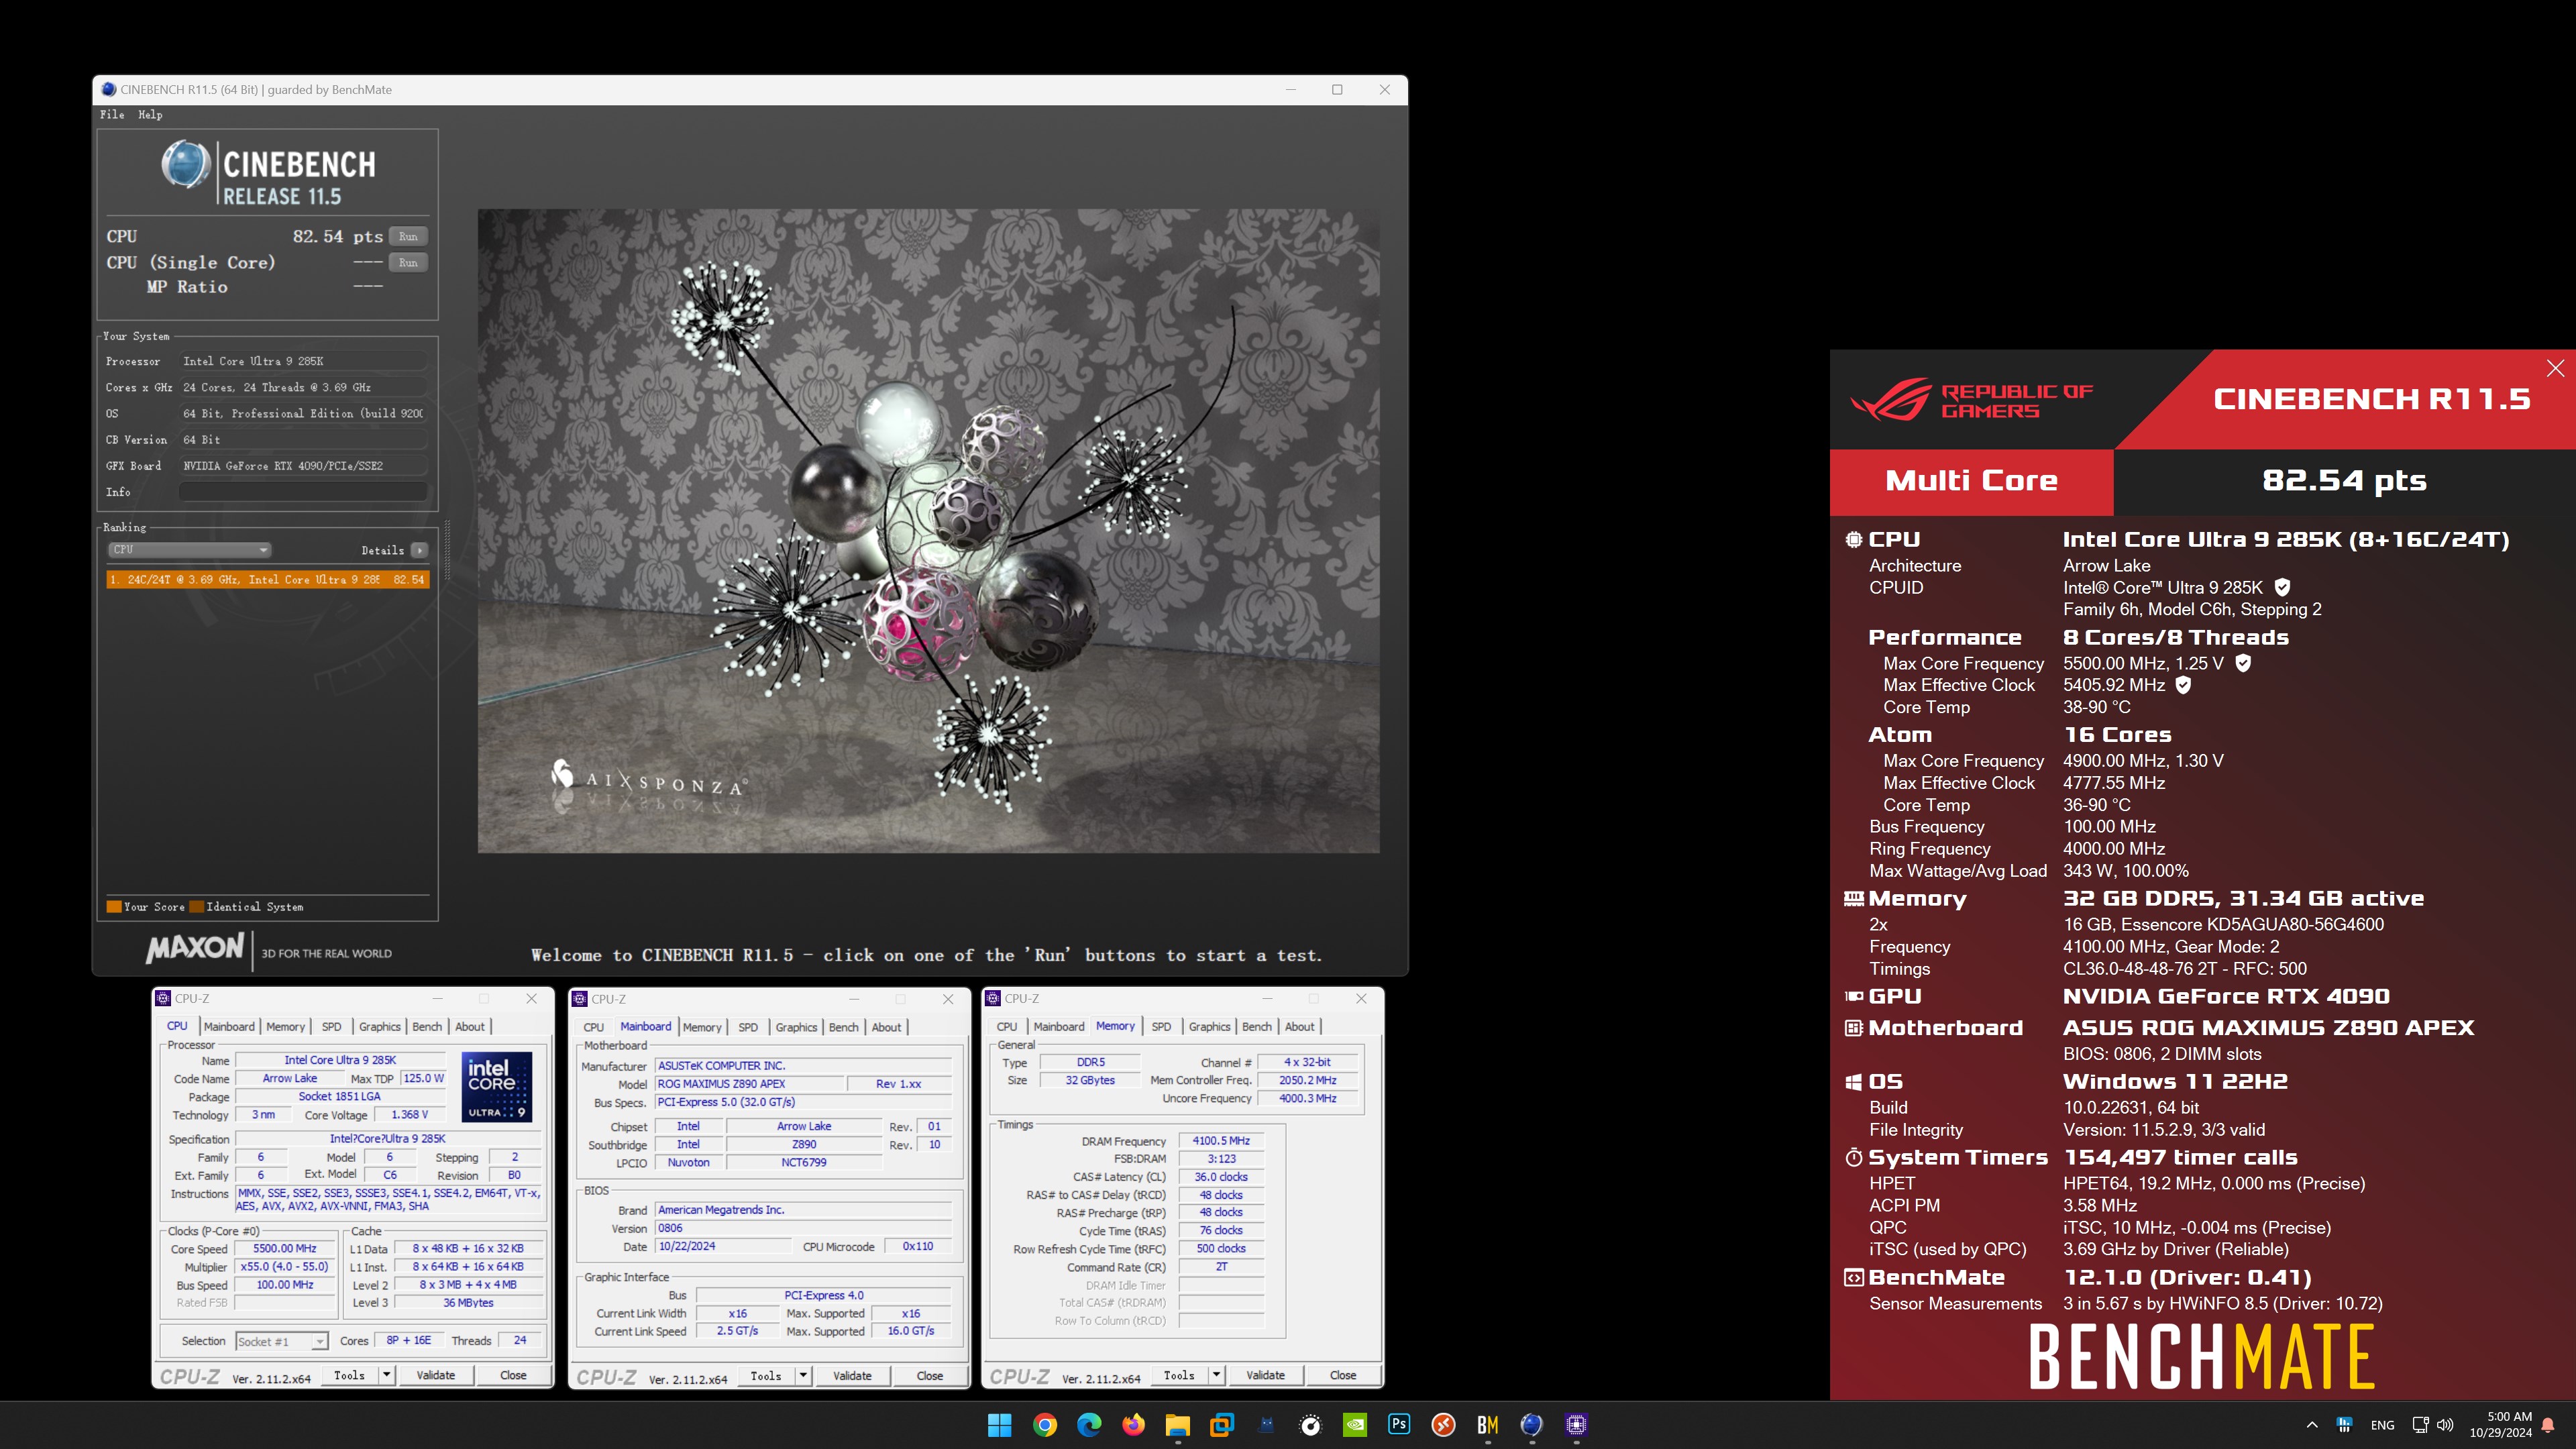Open Photoshop from the taskbar
Viewport: 2576px width, 1449px height.
pyautogui.click(x=1399, y=1425)
